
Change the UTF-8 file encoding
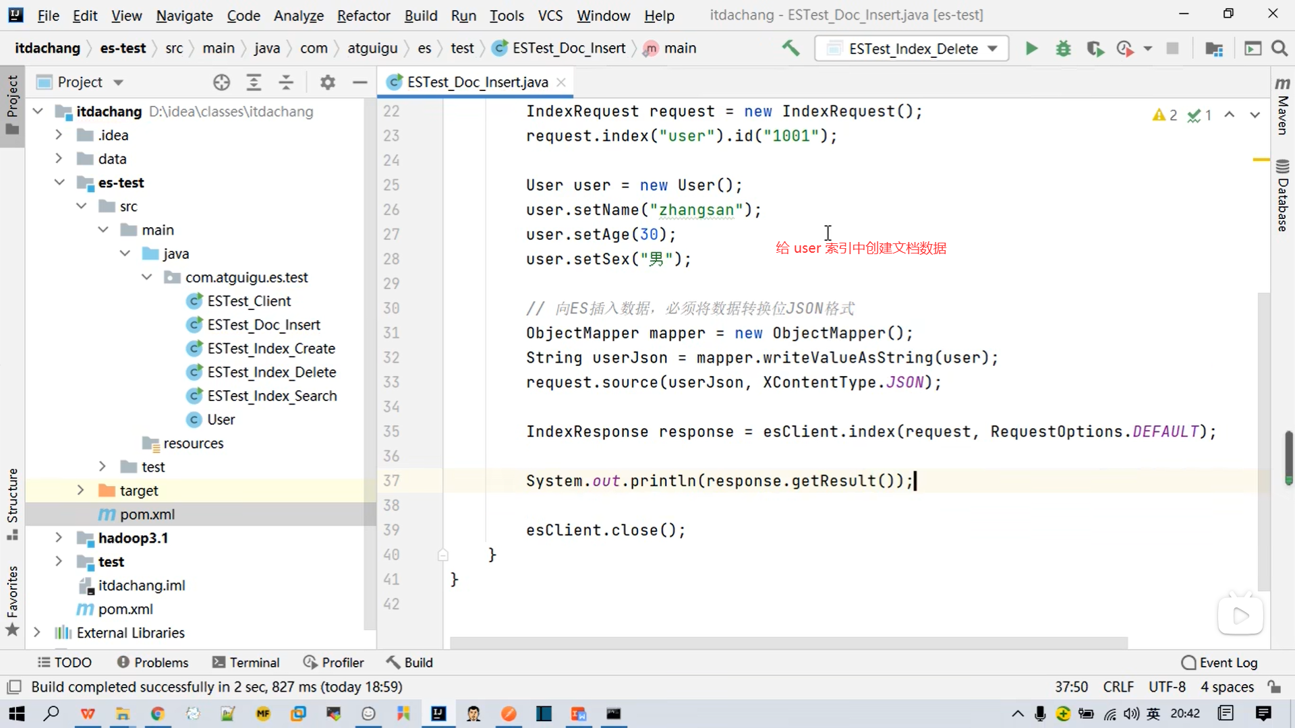[x=1166, y=687]
